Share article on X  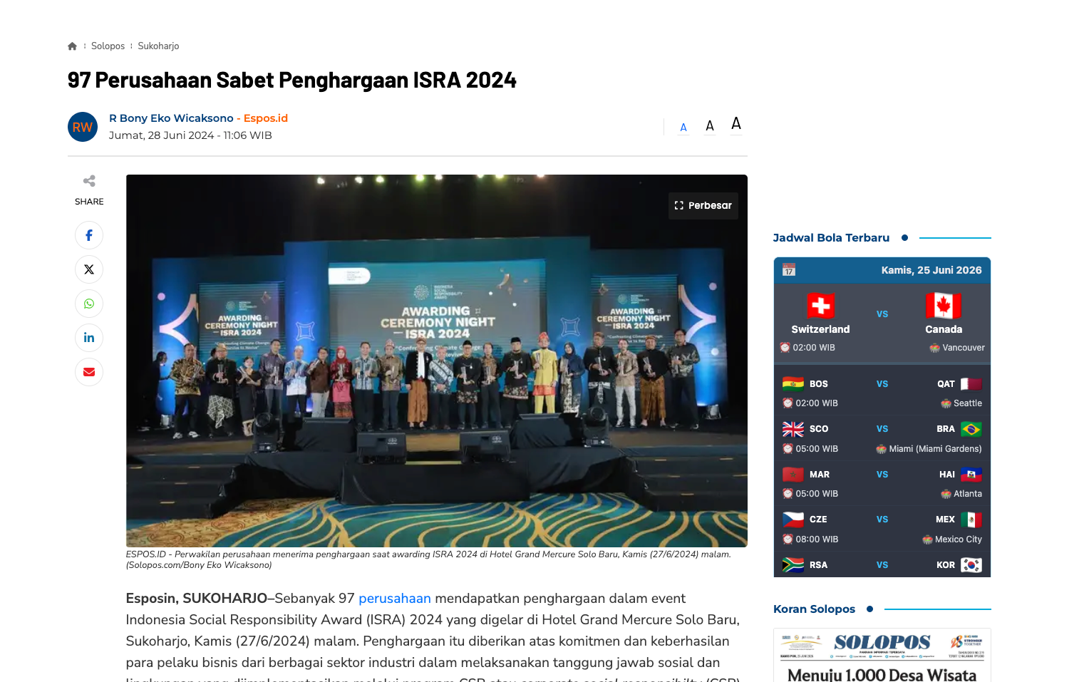point(89,269)
